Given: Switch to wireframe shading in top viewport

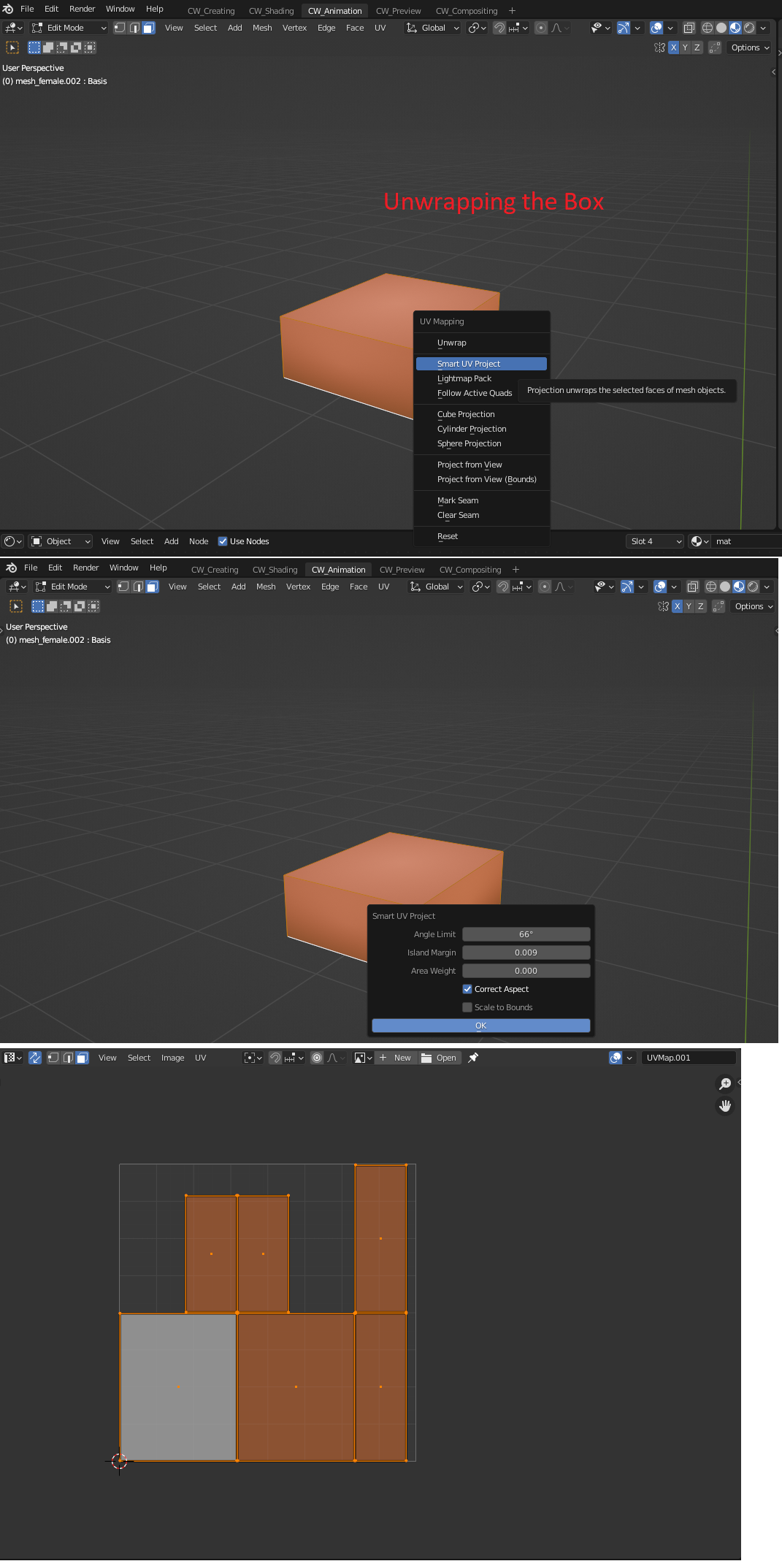Looking at the screenshot, I should (707, 28).
